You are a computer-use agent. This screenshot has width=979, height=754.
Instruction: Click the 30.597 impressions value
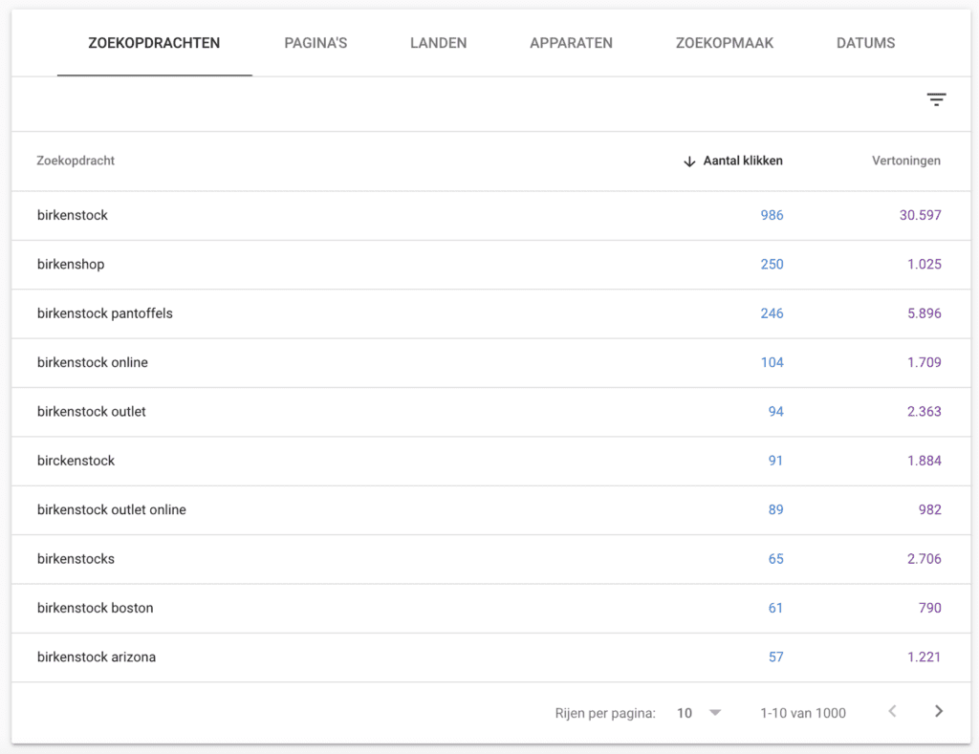920,215
